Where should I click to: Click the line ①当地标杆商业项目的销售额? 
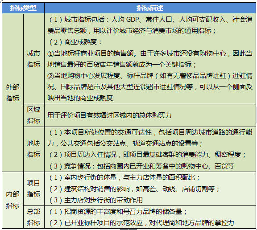click(x=150, y=53)
